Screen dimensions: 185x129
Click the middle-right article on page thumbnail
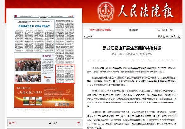click(x=65, y=55)
